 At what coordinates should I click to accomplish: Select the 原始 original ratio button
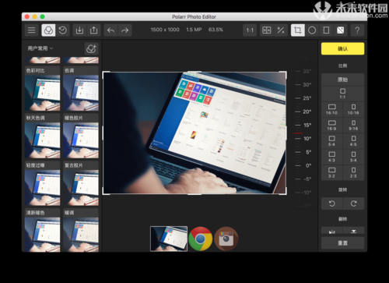point(342,80)
